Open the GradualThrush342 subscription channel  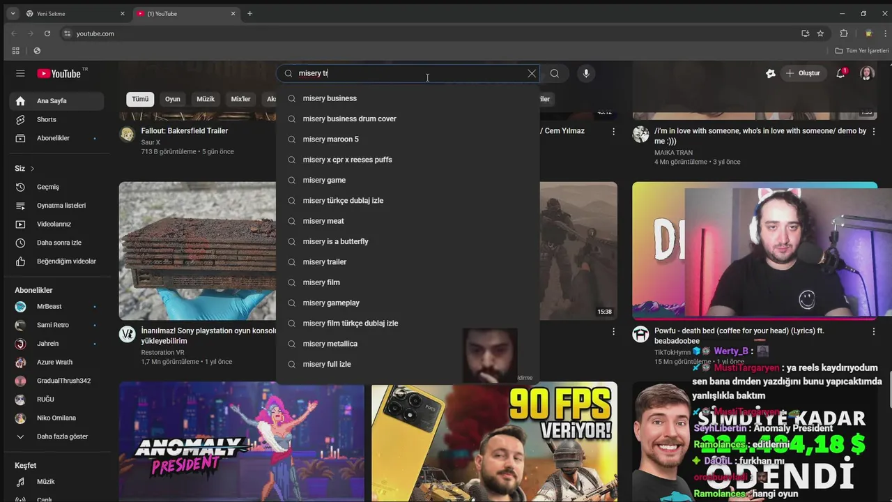click(56, 381)
